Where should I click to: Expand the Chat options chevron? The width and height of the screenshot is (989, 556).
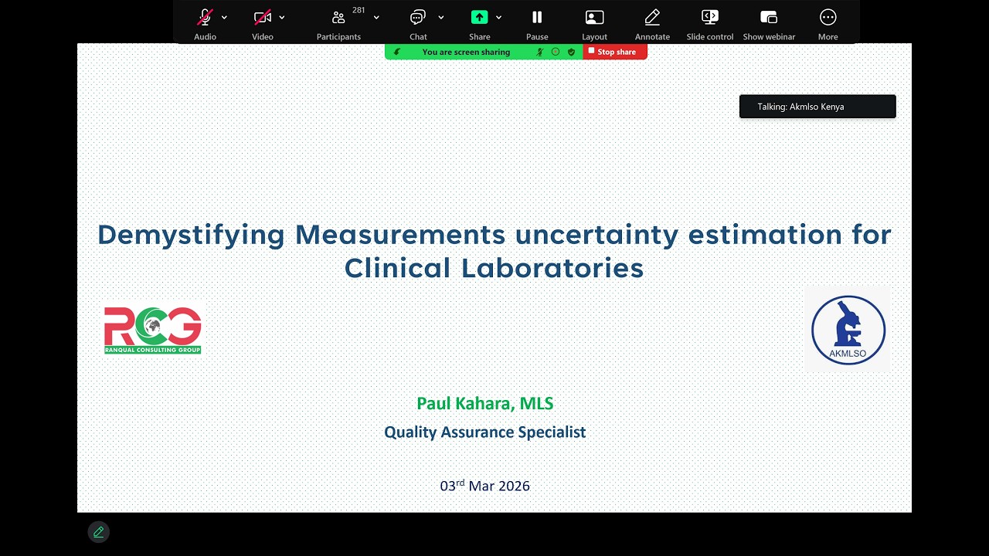pyautogui.click(x=441, y=17)
